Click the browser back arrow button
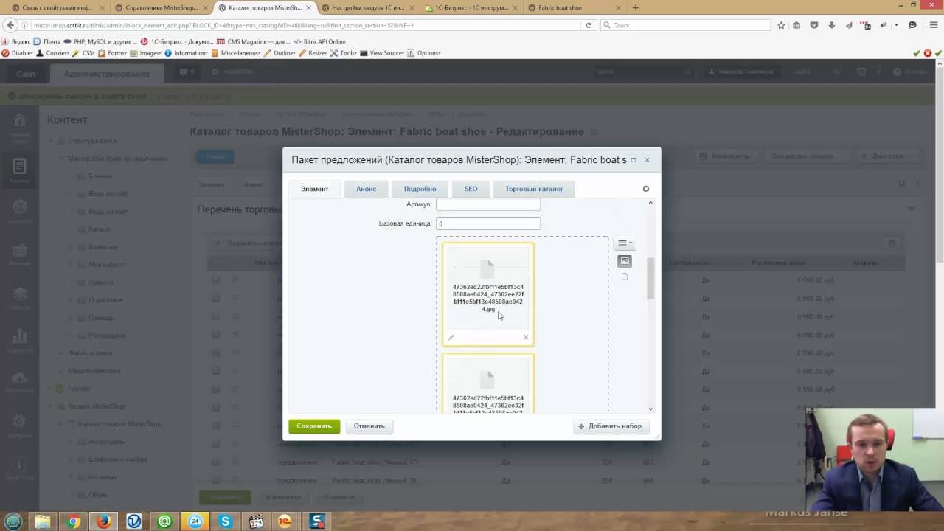The height and width of the screenshot is (531, 944). 10,25
